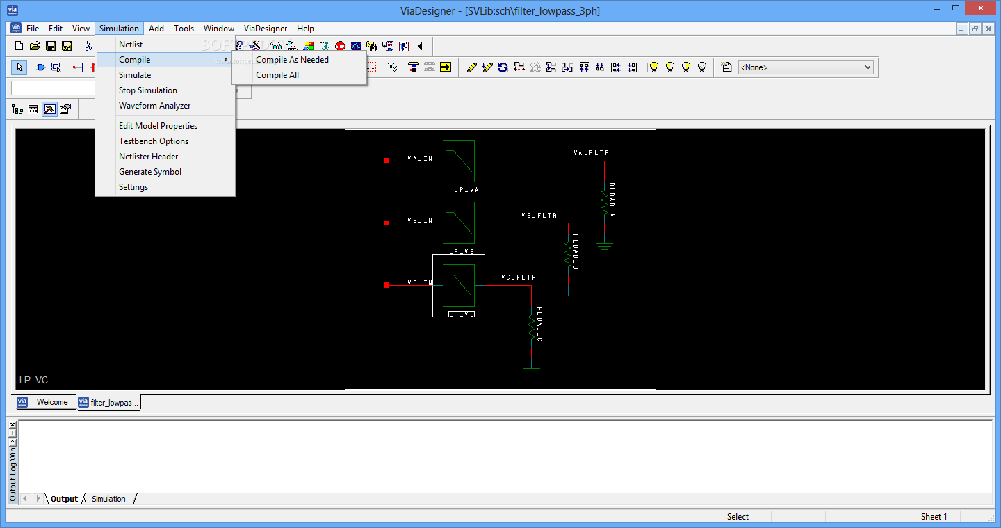Click the eyeglasses view icon

[276, 46]
